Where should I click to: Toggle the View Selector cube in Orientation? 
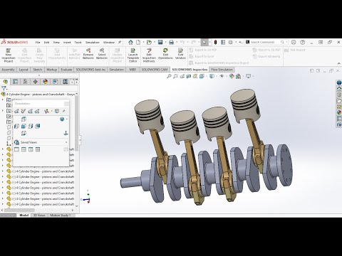tap(57, 111)
